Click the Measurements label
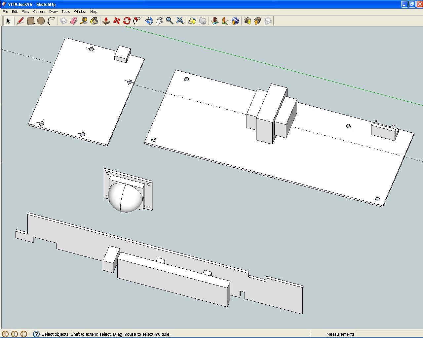This screenshot has height=338, width=423. tap(340, 334)
